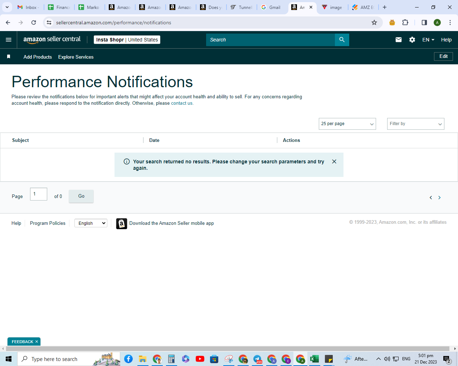This screenshot has width=458, height=366.
Task: Click the Insta Shopr account switcher
Action: (x=127, y=40)
